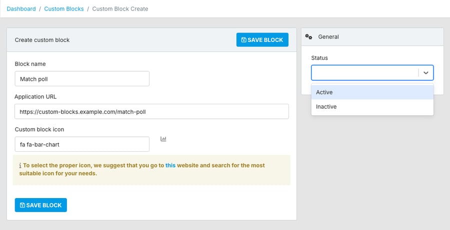Screen dimensions: 450x230
Task: Click the top SAVE BLOCK button
Action: 262,40
